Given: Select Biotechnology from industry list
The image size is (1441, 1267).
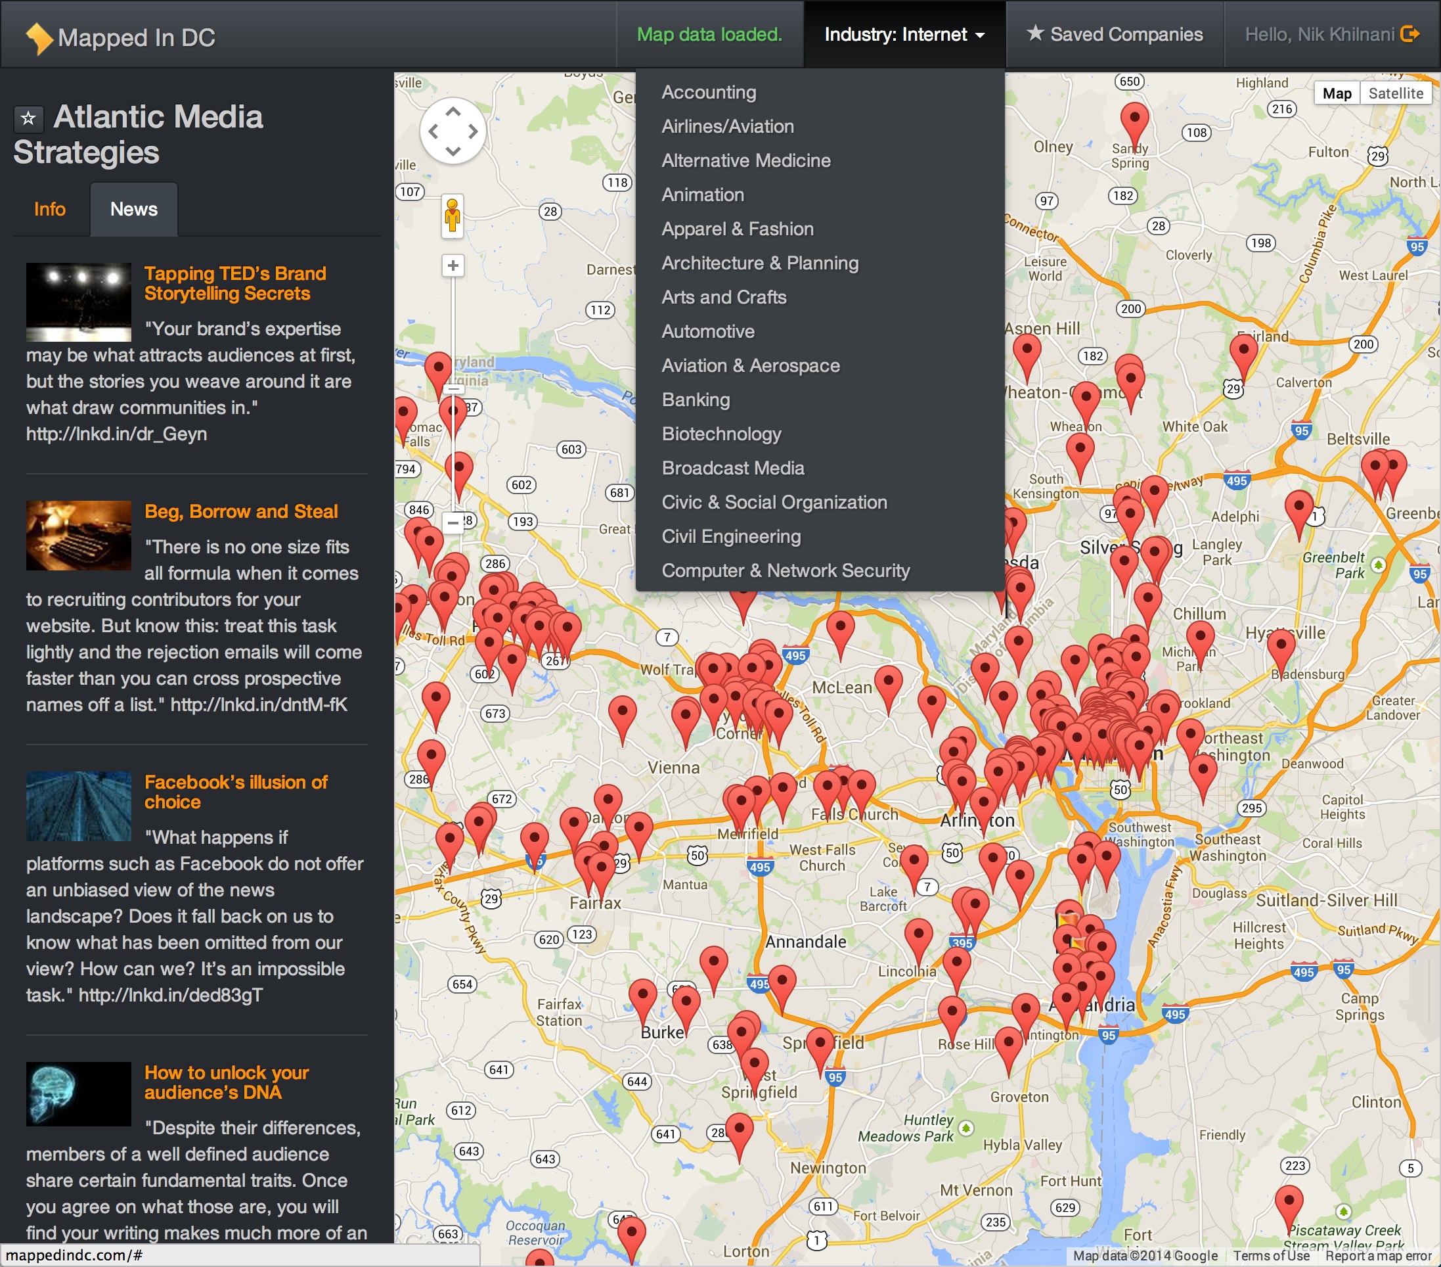Looking at the screenshot, I should pyautogui.click(x=721, y=434).
